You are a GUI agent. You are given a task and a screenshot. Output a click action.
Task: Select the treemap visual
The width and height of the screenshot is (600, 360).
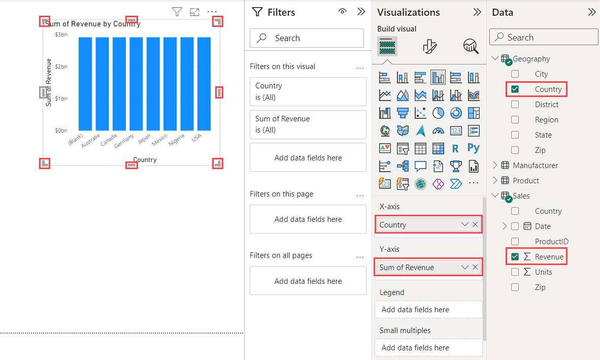[473, 113]
